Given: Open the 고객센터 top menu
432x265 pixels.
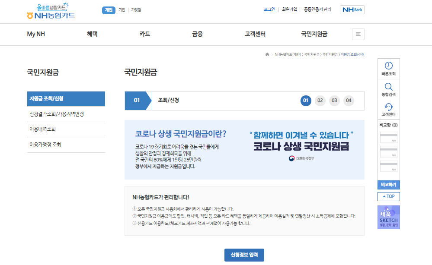Looking at the screenshot, I should [x=255, y=34].
